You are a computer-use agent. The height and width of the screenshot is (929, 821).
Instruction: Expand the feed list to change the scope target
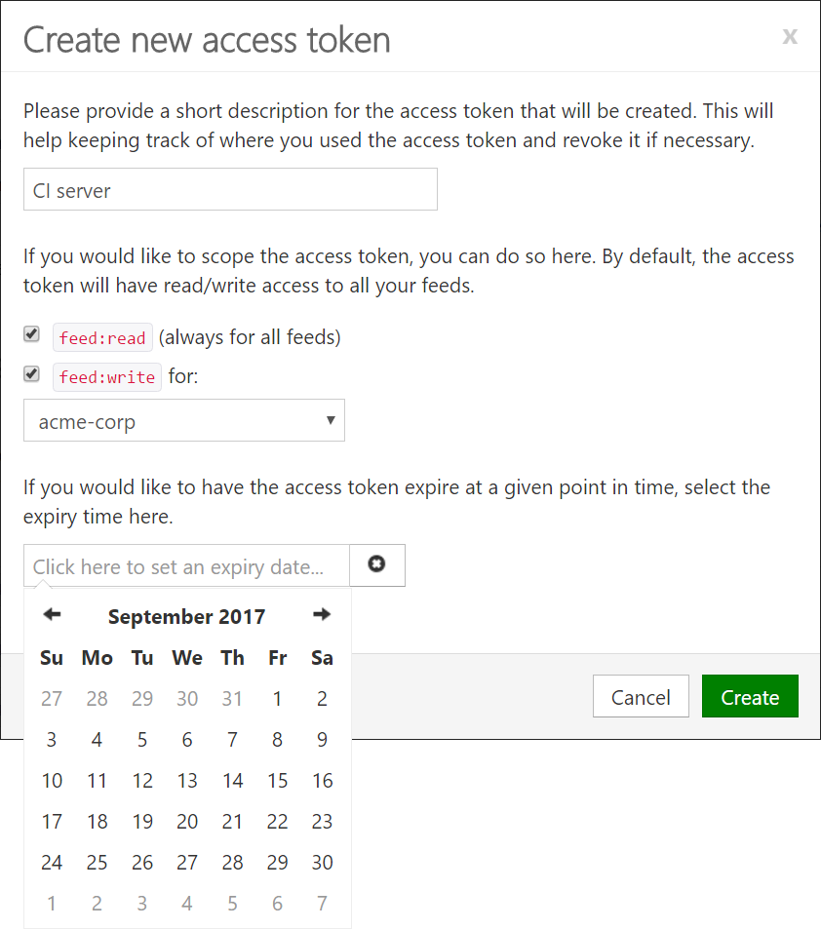pos(183,420)
